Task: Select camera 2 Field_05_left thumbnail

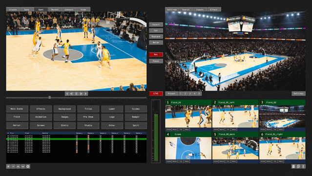Action: 235,116
